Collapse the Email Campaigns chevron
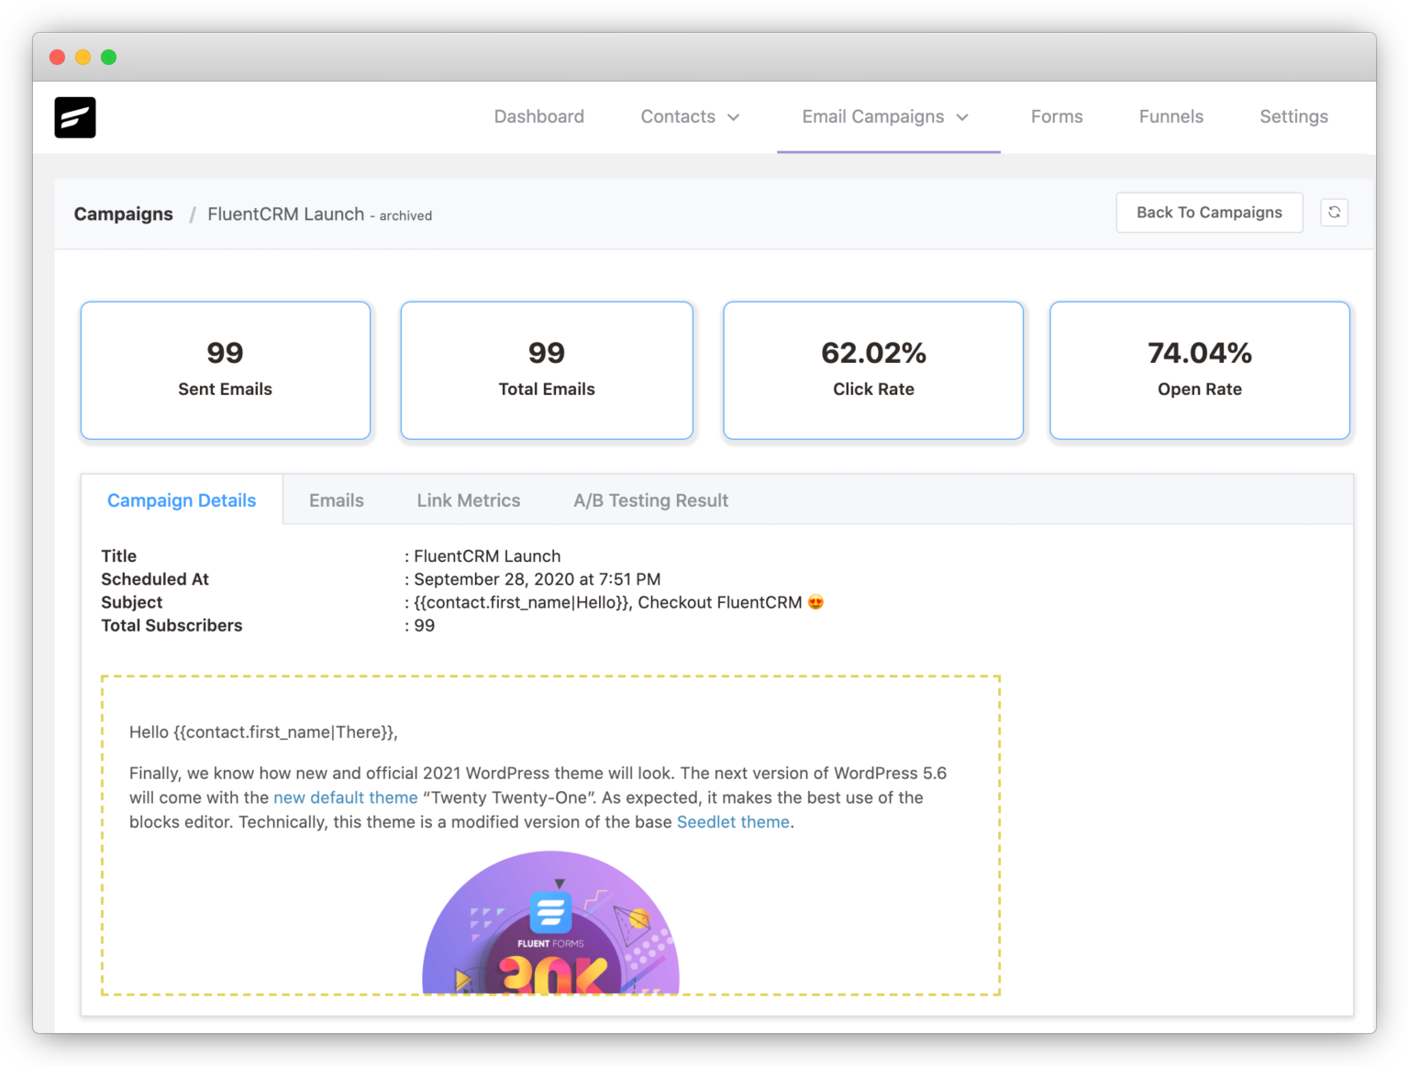Viewport: 1409px width, 1066px height. [x=962, y=117]
